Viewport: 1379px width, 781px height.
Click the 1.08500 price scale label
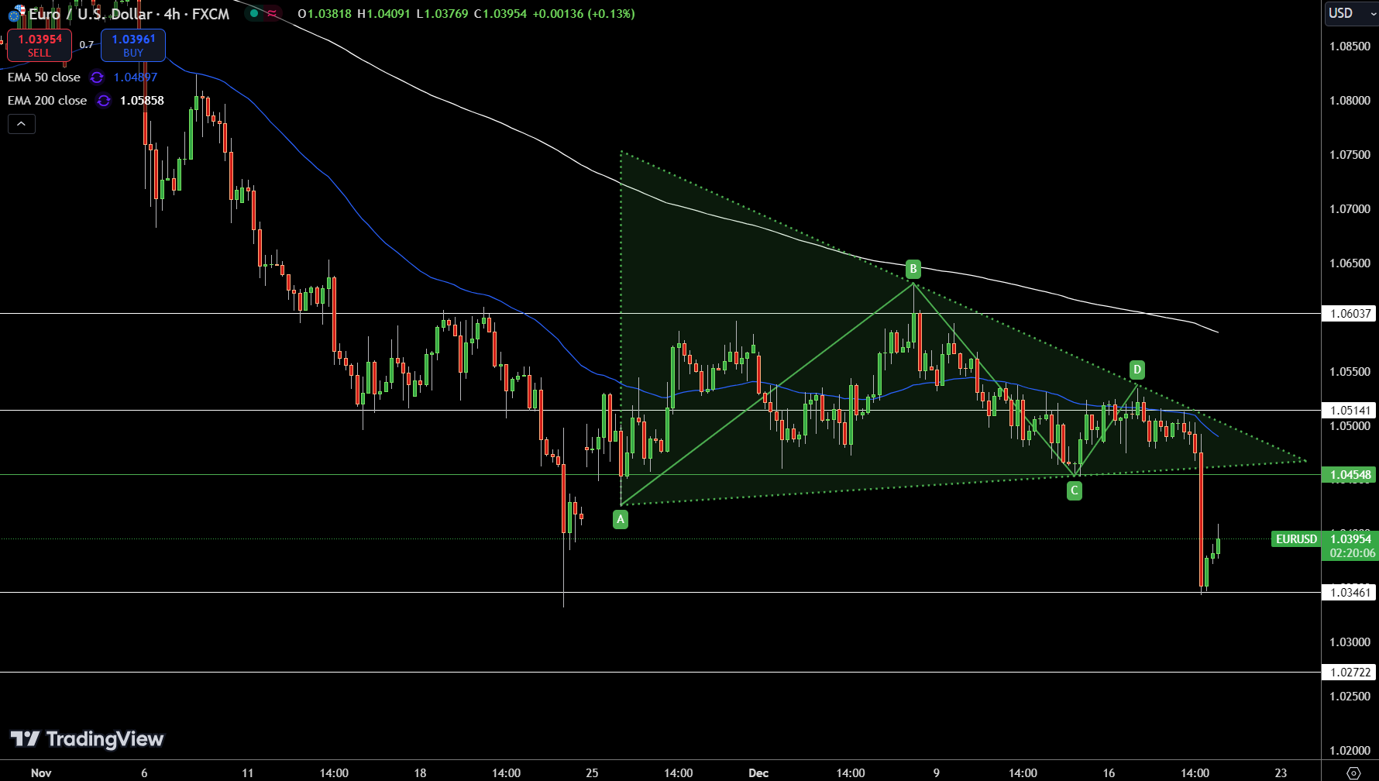[1350, 46]
